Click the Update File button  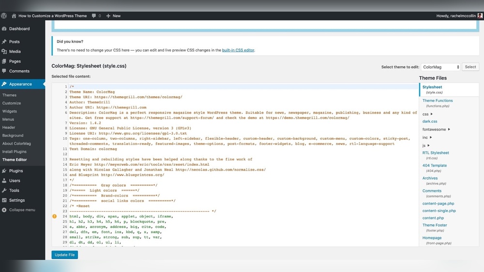coord(65,255)
